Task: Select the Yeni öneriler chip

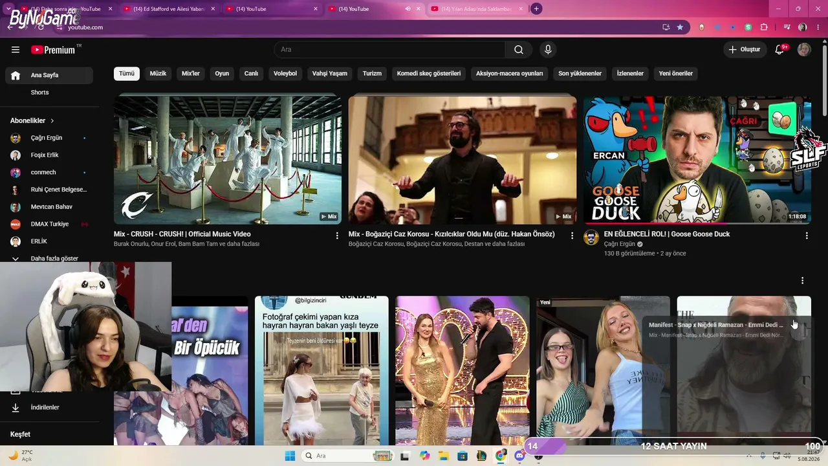Action: tap(676, 74)
